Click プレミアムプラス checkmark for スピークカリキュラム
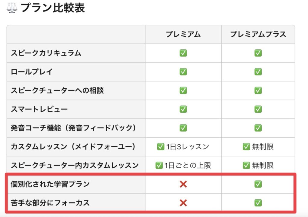 [x=258, y=53]
